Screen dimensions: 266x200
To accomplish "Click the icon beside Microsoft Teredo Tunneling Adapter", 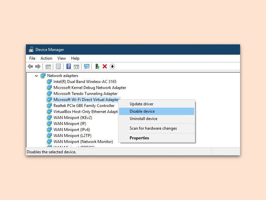I will 49,94.
